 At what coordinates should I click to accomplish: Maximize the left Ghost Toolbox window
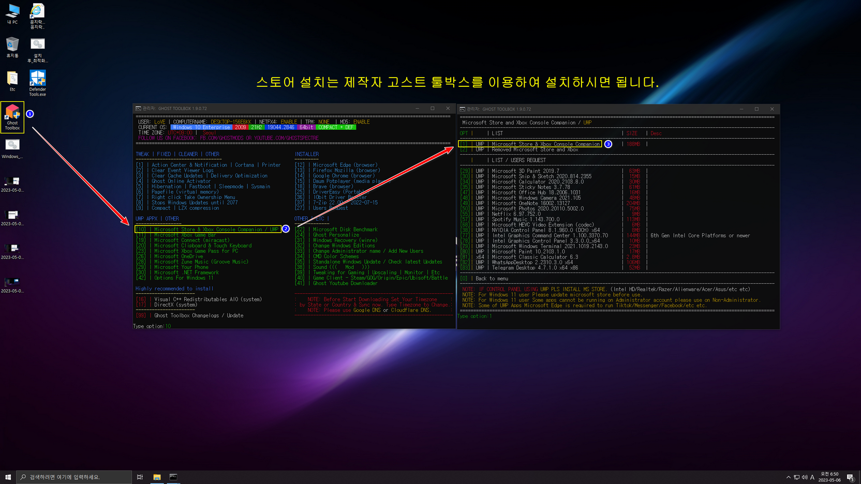pyautogui.click(x=433, y=109)
